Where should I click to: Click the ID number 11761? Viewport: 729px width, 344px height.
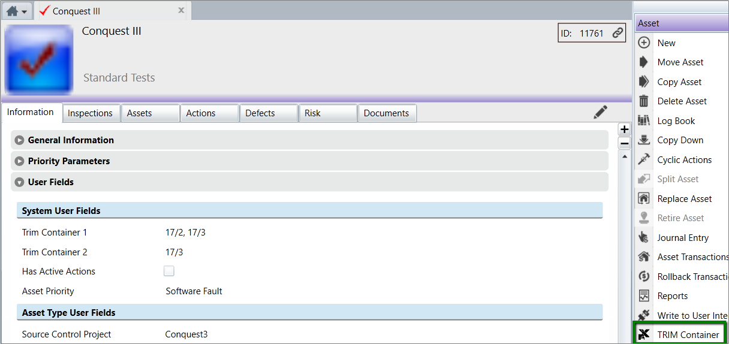point(592,34)
